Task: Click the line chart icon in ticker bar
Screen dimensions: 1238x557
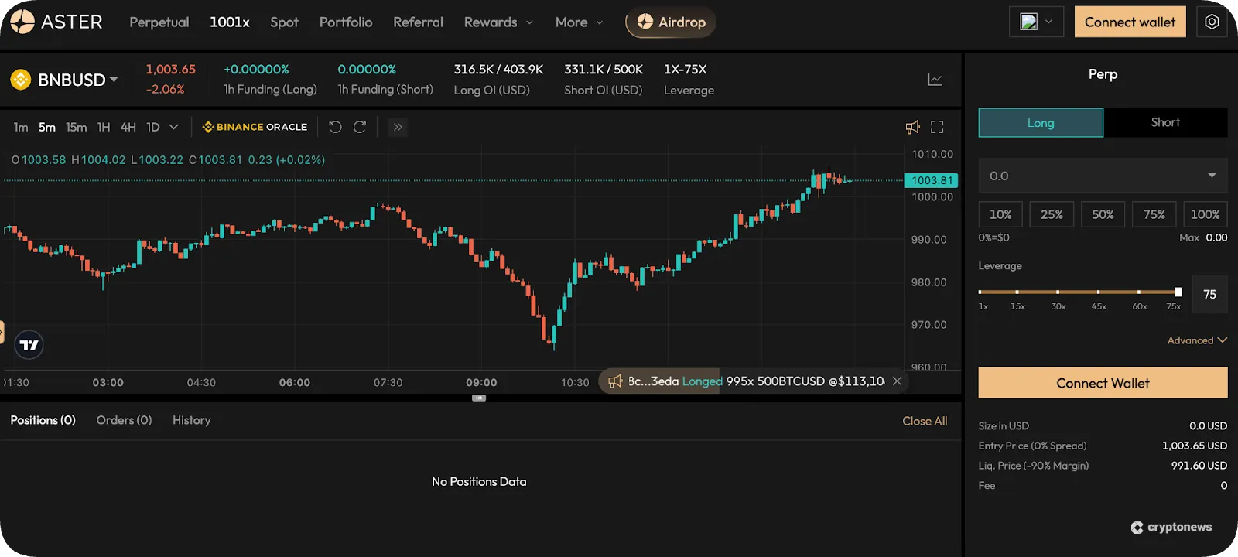Action: pos(935,80)
